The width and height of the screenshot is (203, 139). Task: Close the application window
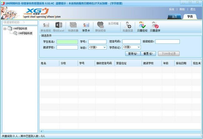click(x=197, y=3)
